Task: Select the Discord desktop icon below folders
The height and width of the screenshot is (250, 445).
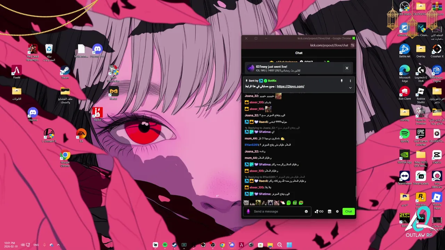Action: tap(33, 115)
